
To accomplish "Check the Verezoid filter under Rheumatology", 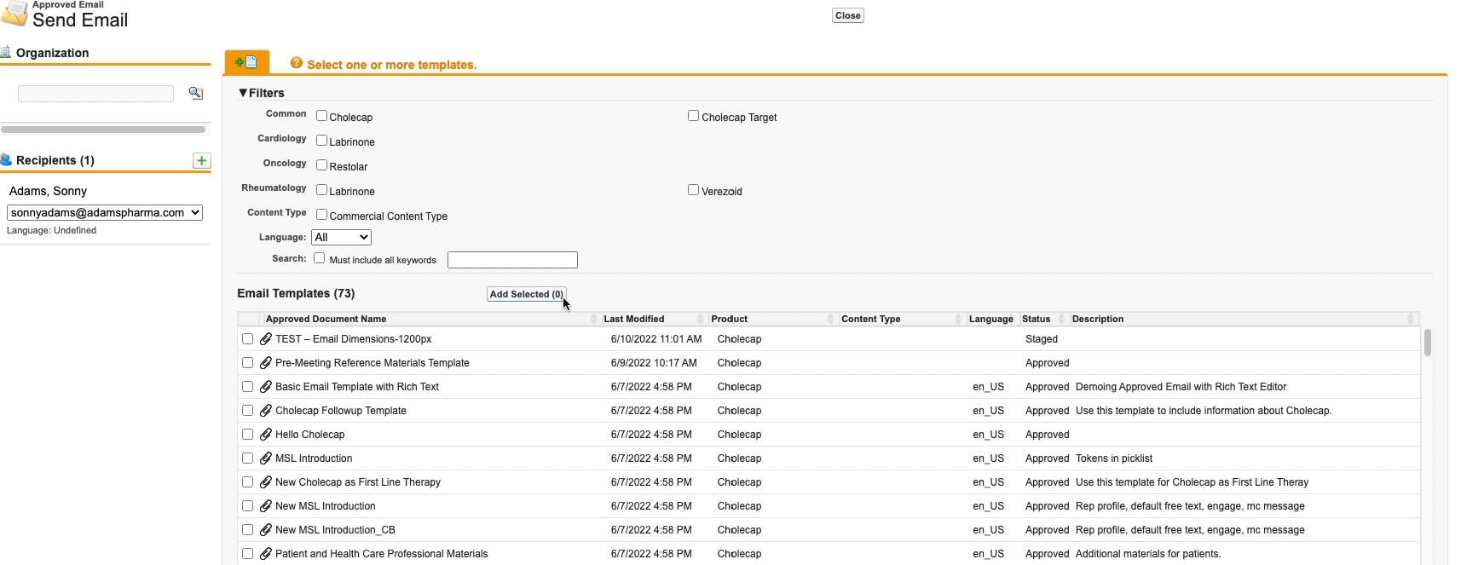I will (x=693, y=190).
